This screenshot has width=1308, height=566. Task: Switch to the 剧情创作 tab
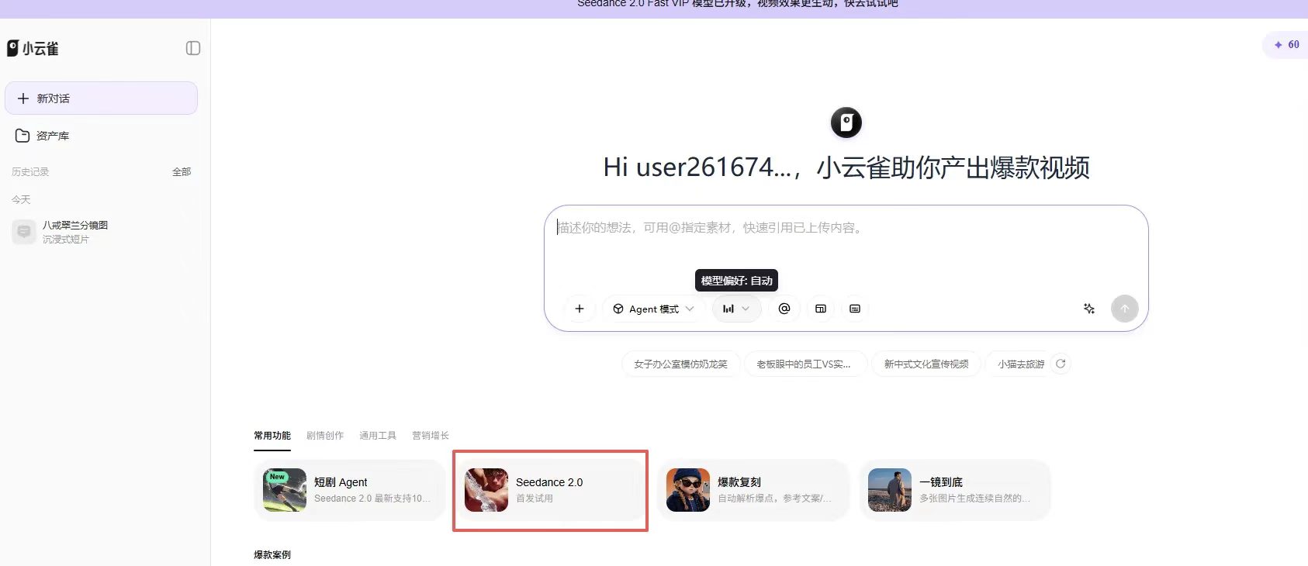tap(325, 436)
